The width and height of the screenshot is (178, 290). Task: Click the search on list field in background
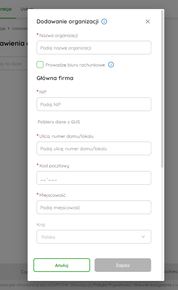coord(14,64)
